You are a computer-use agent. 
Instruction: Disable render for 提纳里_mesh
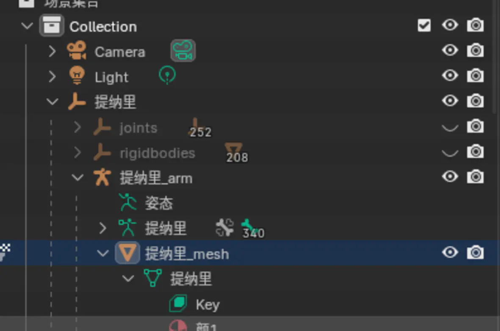(x=475, y=253)
